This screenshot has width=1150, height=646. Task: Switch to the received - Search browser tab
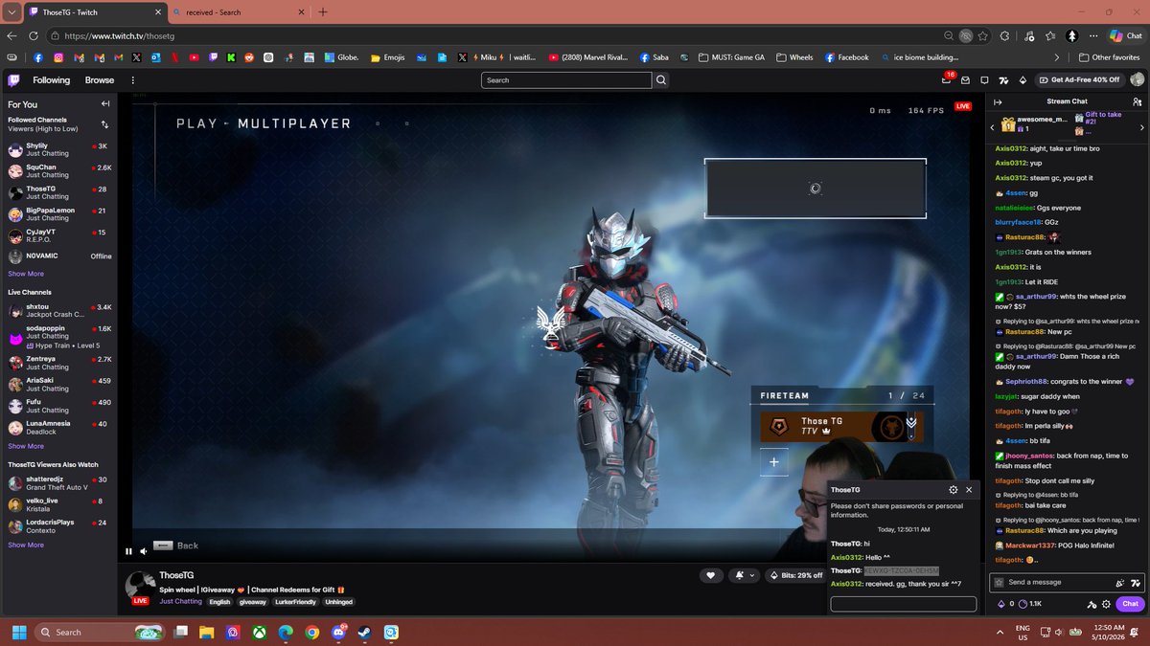tap(238, 12)
